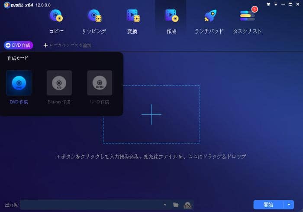
Task: Expand the arrow beside 開始 button
Action: pos(289,205)
